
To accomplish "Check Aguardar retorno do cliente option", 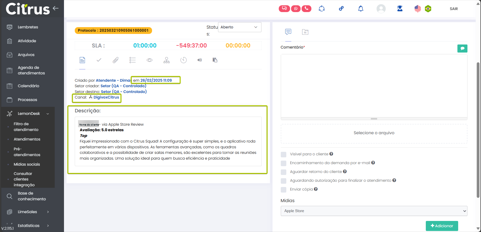I will [x=284, y=172].
